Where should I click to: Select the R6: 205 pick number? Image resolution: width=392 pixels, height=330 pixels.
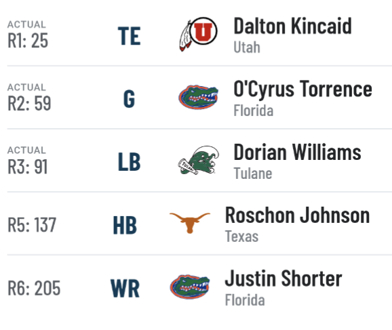click(x=34, y=288)
